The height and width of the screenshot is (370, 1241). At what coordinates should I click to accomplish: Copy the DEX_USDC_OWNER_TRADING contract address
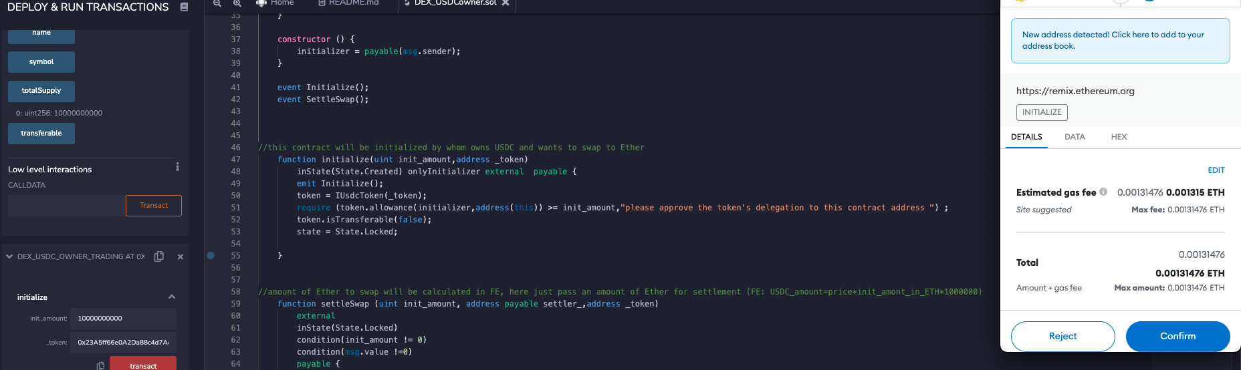click(x=159, y=256)
